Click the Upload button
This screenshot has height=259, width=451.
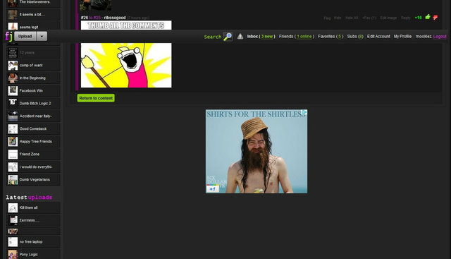click(x=25, y=36)
